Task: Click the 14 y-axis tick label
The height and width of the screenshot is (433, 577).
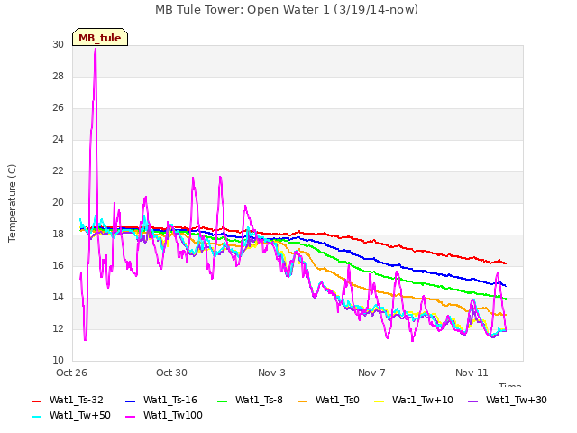Action: (58, 298)
